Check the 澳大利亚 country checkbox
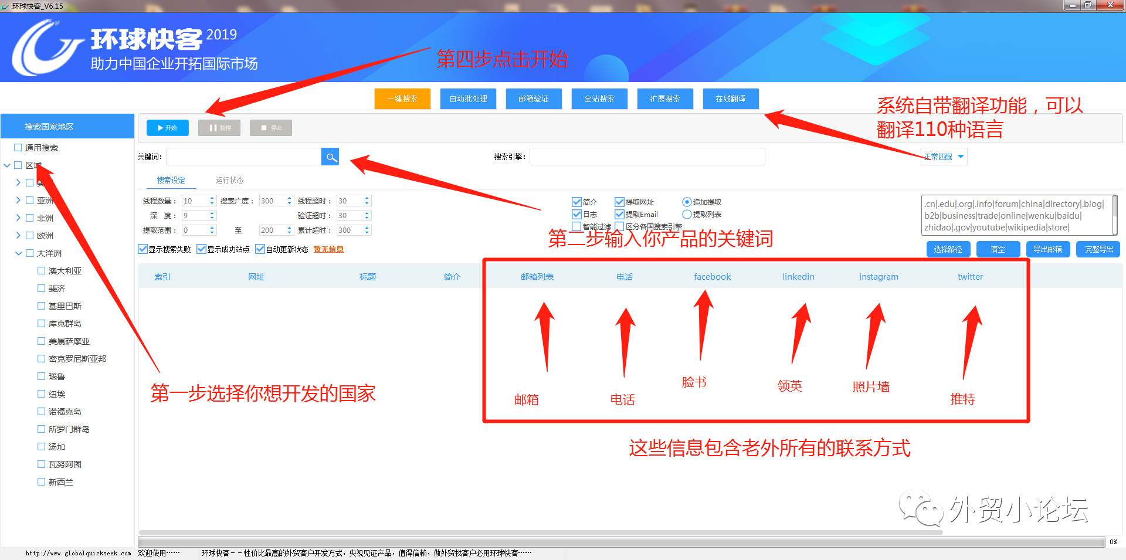1126x560 pixels. click(x=40, y=270)
